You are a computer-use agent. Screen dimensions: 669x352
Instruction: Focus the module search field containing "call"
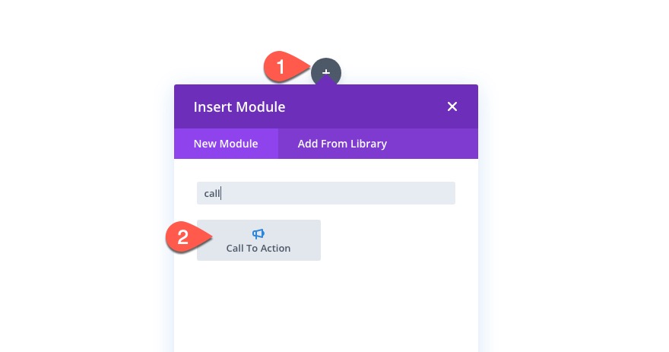[325, 193]
